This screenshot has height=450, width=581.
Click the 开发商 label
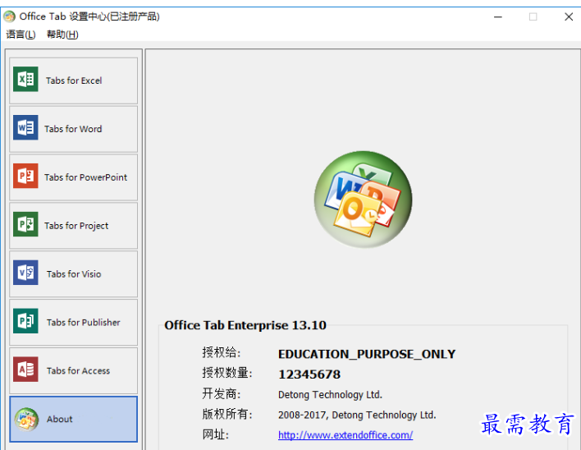(222, 393)
